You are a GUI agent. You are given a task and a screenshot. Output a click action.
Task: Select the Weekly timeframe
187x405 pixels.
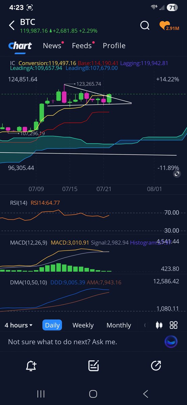tap(83, 325)
